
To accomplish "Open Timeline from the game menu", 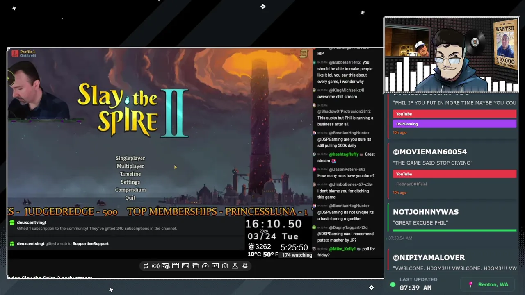I will [130, 174].
